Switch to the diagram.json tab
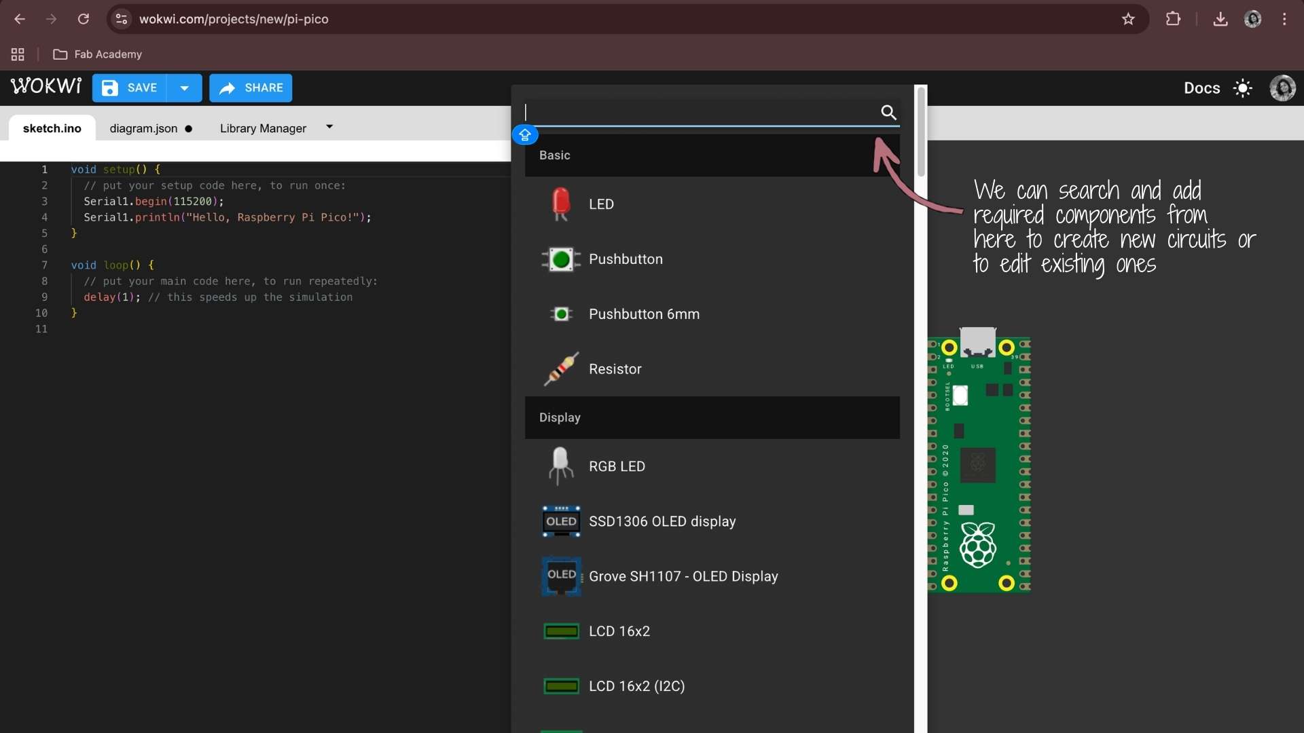The height and width of the screenshot is (733, 1304). (143, 128)
